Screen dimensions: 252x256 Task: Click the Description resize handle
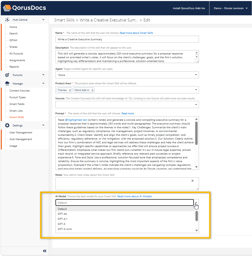coord(197,61)
